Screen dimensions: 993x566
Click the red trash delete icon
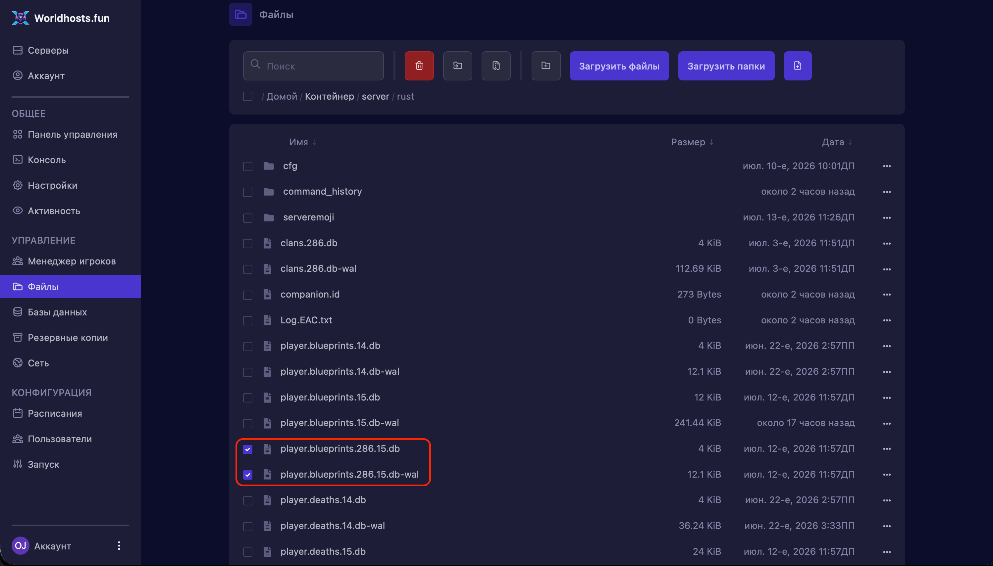(419, 66)
